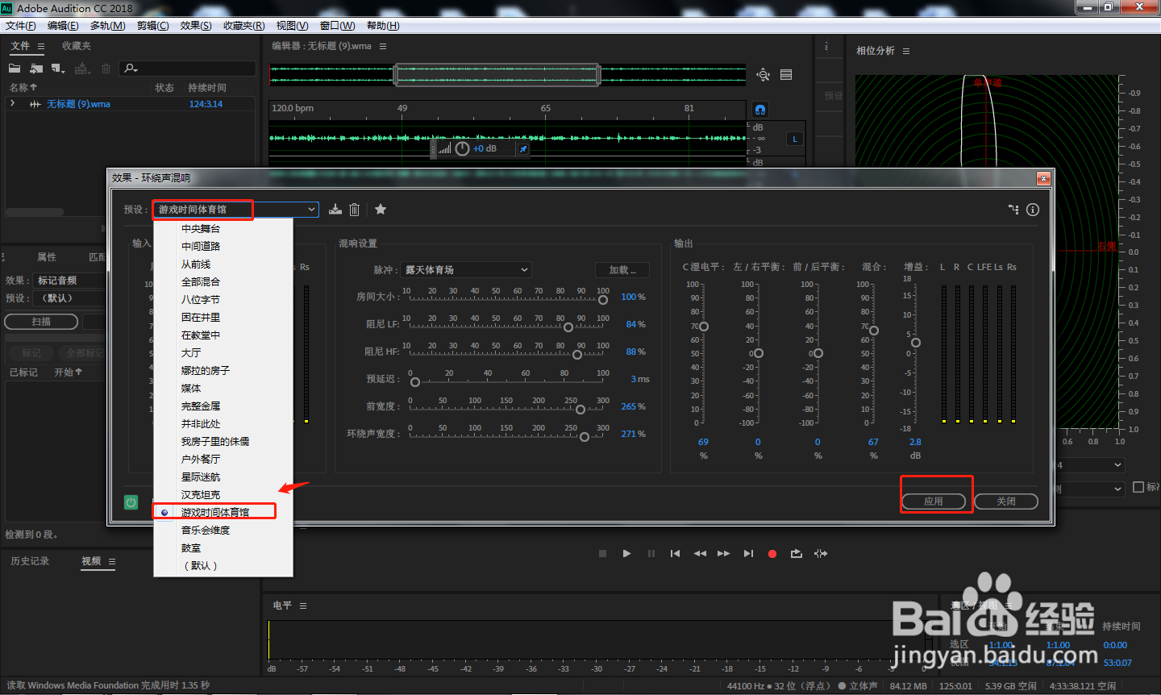Click the 扫描 scan button
The width and height of the screenshot is (1161, 695).
point(41,322)
